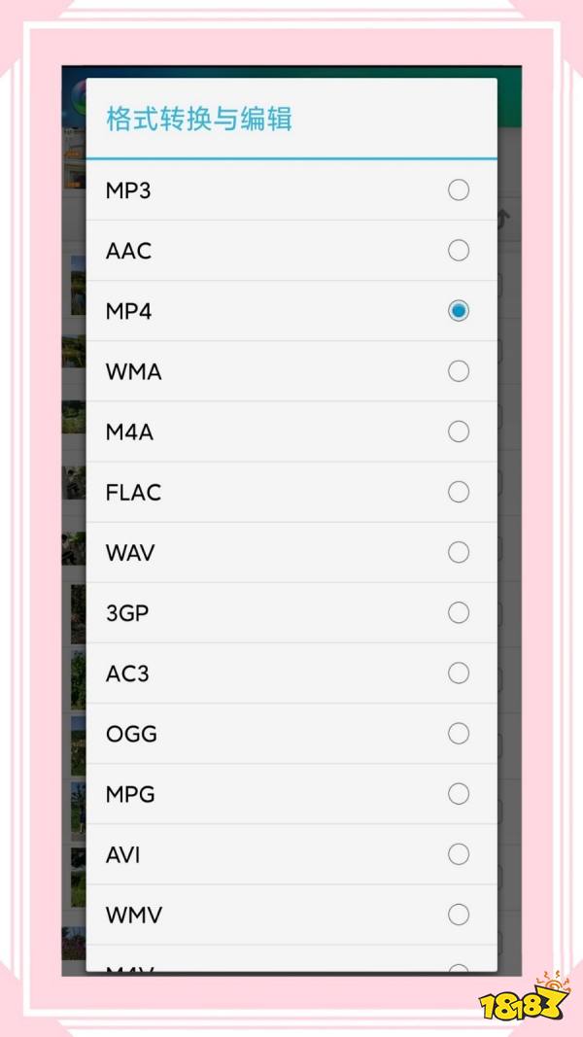Select the MP3 radio button
Image resolution: width=583 pixels, height=1037 pixels.
459,190
